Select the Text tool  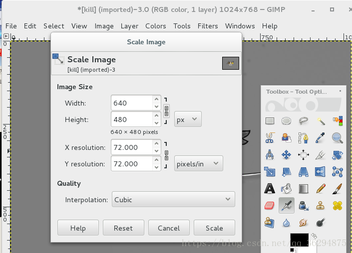tap(270, 189)
